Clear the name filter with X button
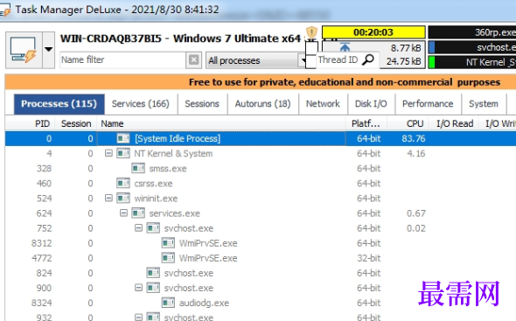Screen dimensions: 516x321 [193, 60]
